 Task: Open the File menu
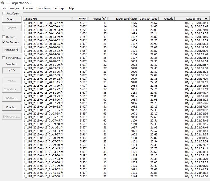[4, 8]
